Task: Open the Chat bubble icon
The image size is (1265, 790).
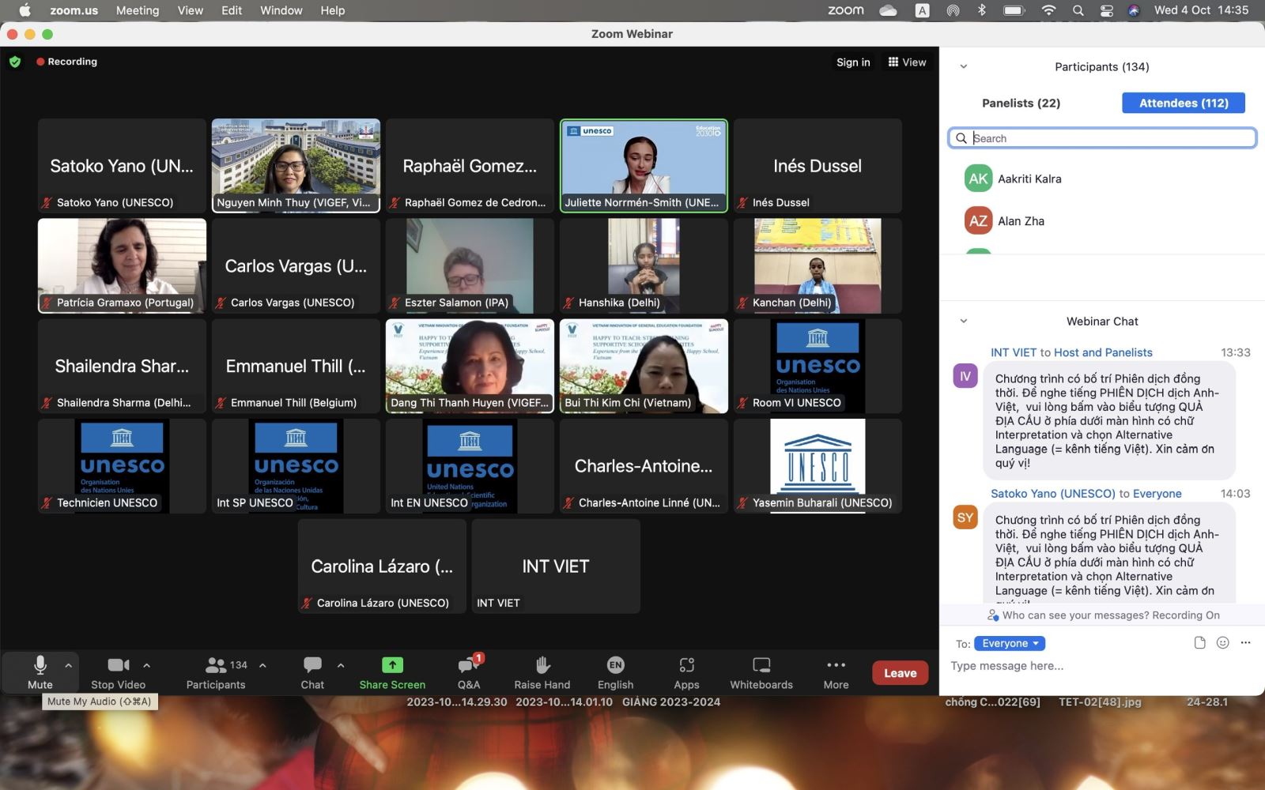Action: 312,665
